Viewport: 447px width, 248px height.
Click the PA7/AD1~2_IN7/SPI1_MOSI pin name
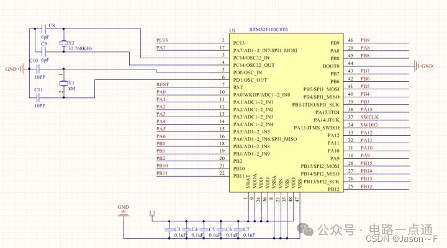(x=265, y=50)
